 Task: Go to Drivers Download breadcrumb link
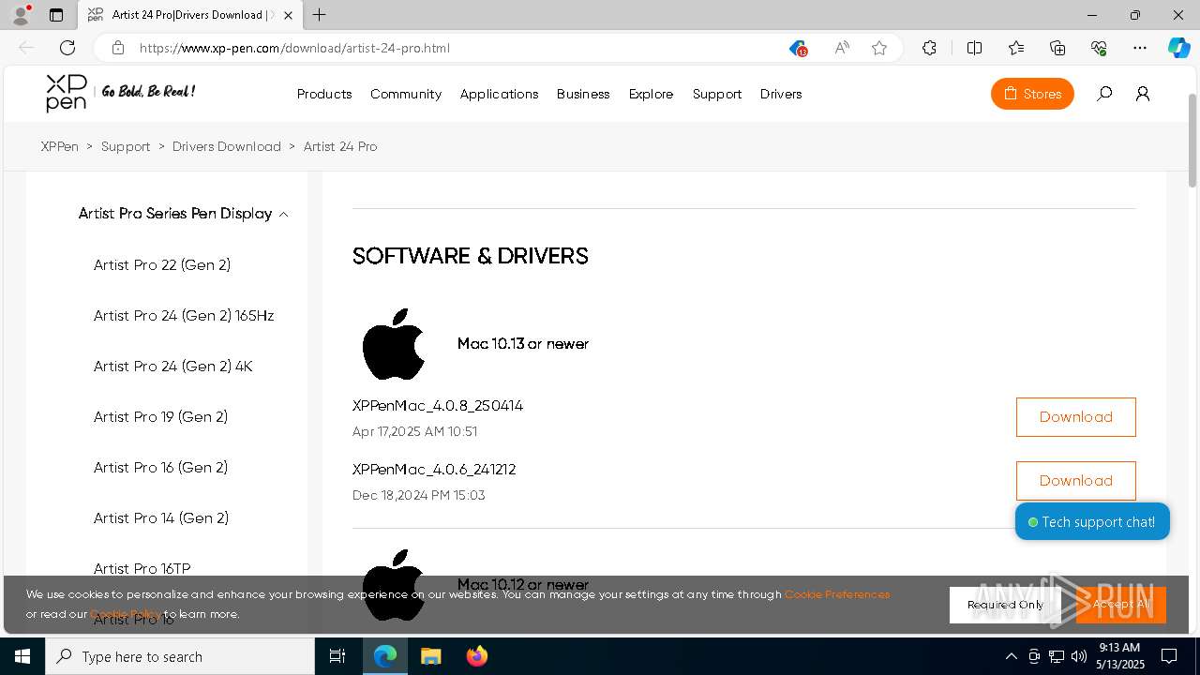pos(227,146)
